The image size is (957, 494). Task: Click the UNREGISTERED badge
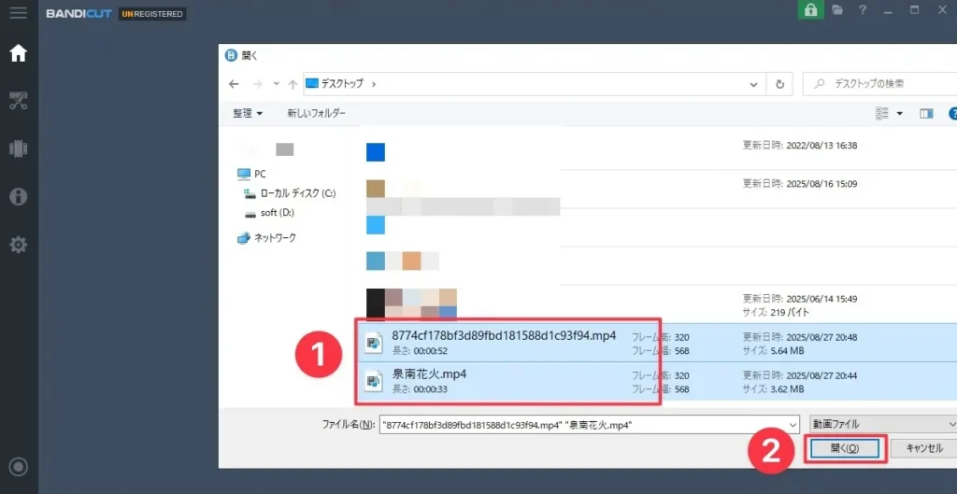click(x=152, y=13)
